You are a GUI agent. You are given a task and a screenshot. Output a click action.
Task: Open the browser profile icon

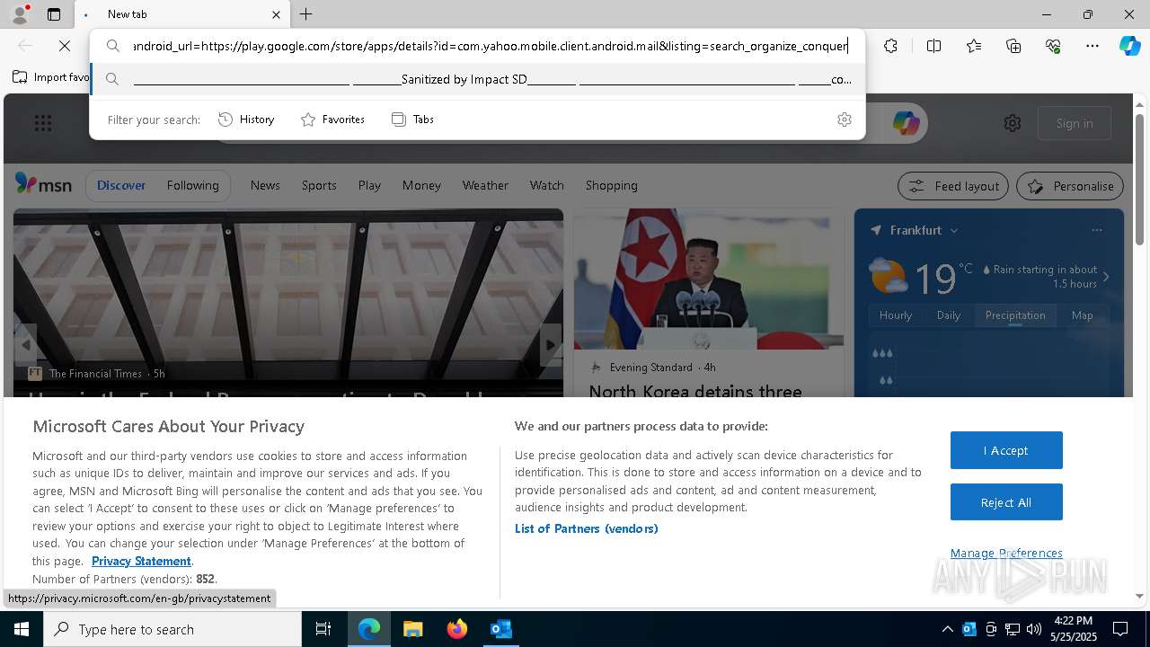19,13
